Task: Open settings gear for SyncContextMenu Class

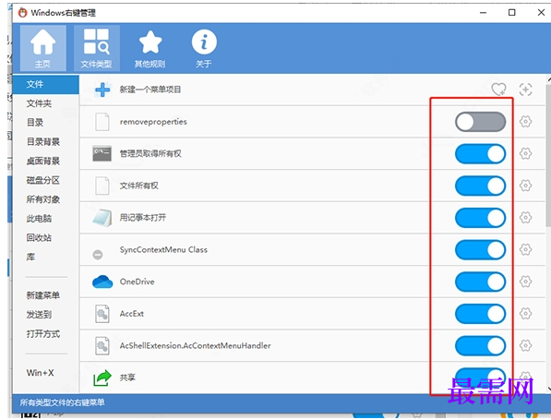Action: [x=525, y=249]
